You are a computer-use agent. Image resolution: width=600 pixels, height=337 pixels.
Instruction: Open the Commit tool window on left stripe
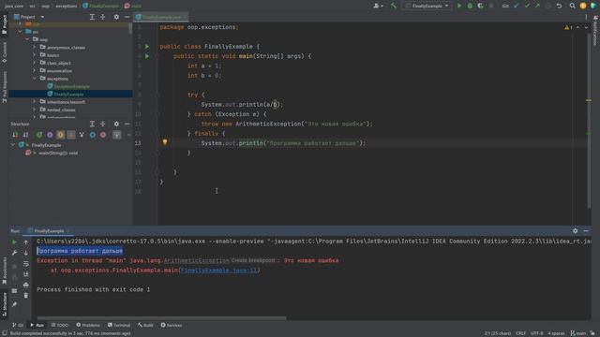pyautogui.click(x=4, y=52)
